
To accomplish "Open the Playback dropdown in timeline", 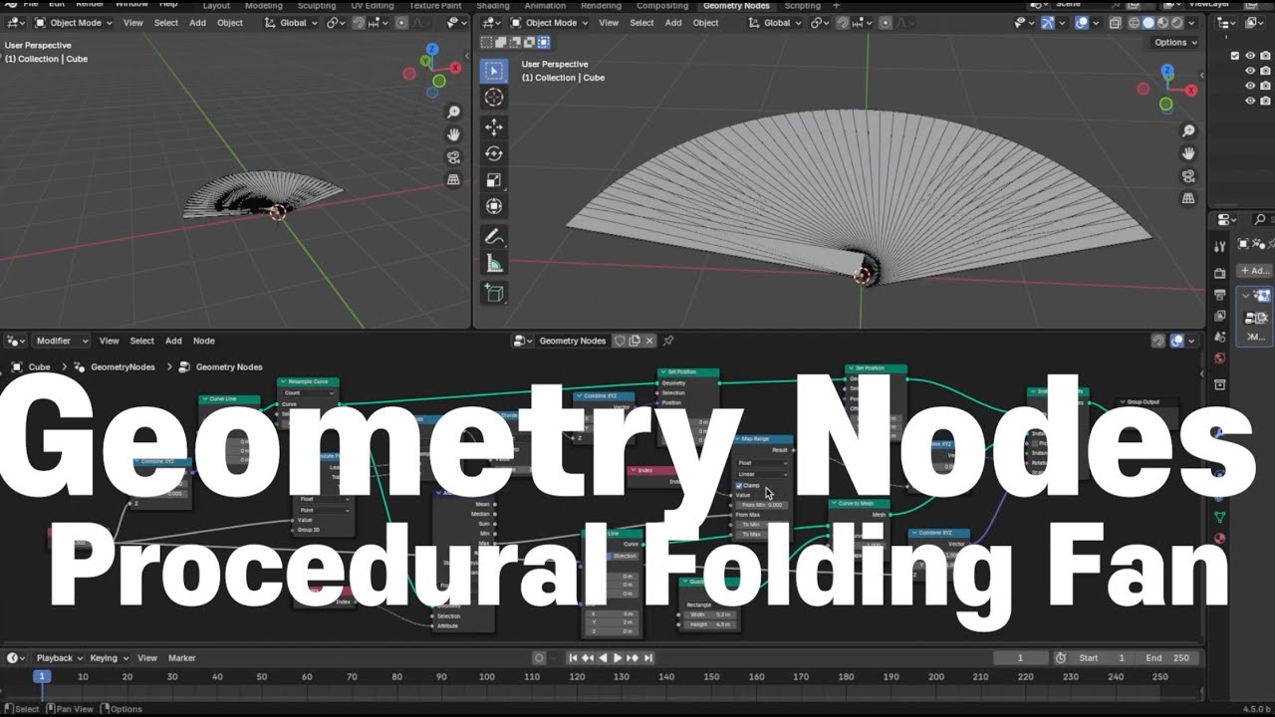I will point(59,657).
